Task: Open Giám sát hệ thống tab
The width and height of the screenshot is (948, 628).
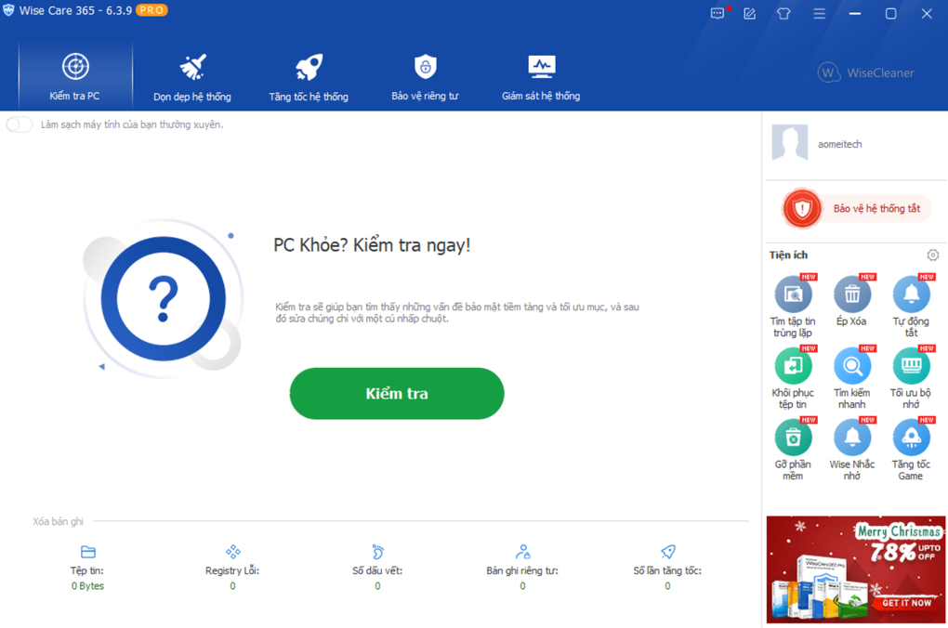Action: (541, 76)
